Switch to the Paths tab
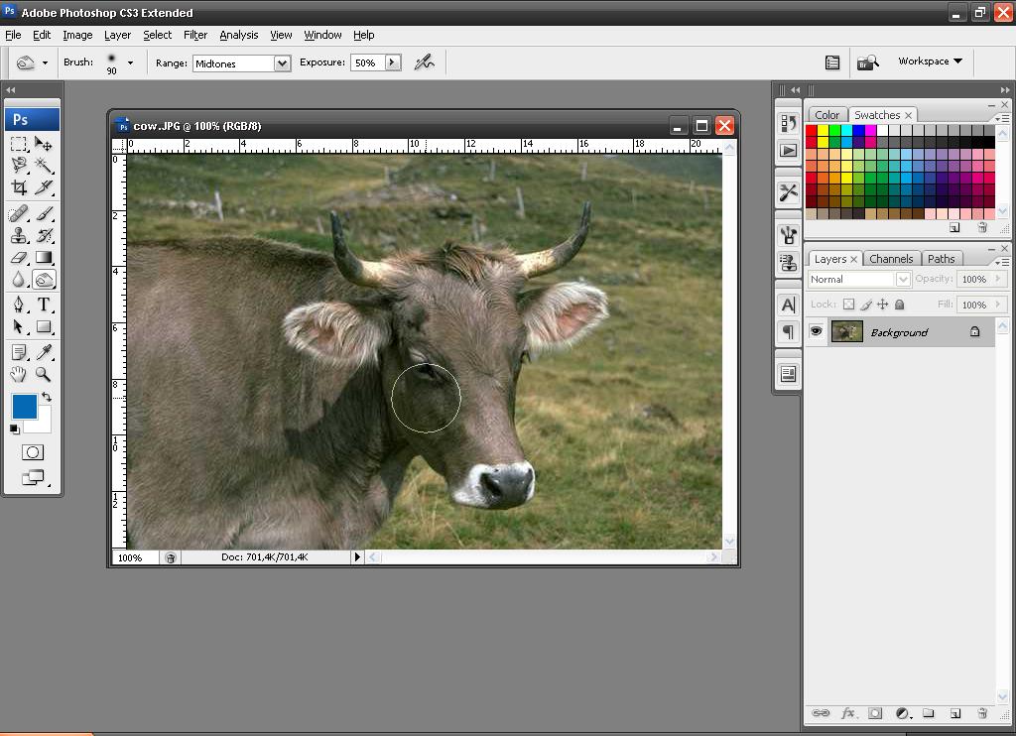The image size is (1016, 736). (x=941, y=259)
